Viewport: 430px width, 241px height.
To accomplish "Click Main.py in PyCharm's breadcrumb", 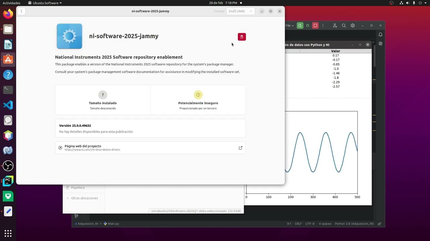I will tap(111, 224).
